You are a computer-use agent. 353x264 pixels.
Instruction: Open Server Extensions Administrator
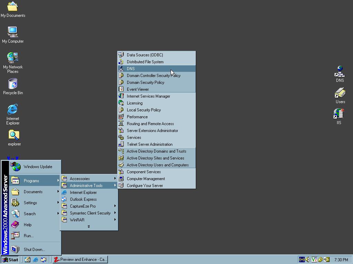point(157,130)
